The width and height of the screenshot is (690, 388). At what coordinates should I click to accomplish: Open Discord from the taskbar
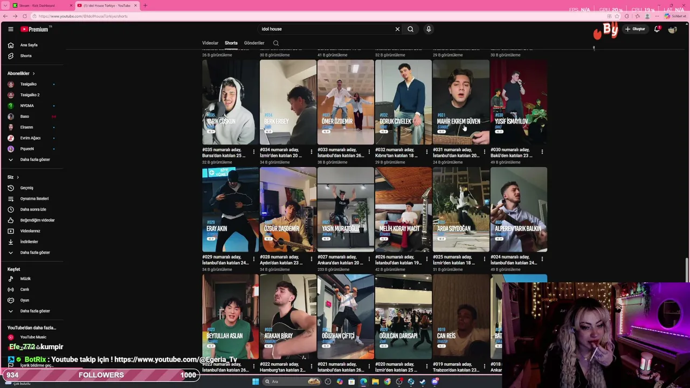pos(434,382)
